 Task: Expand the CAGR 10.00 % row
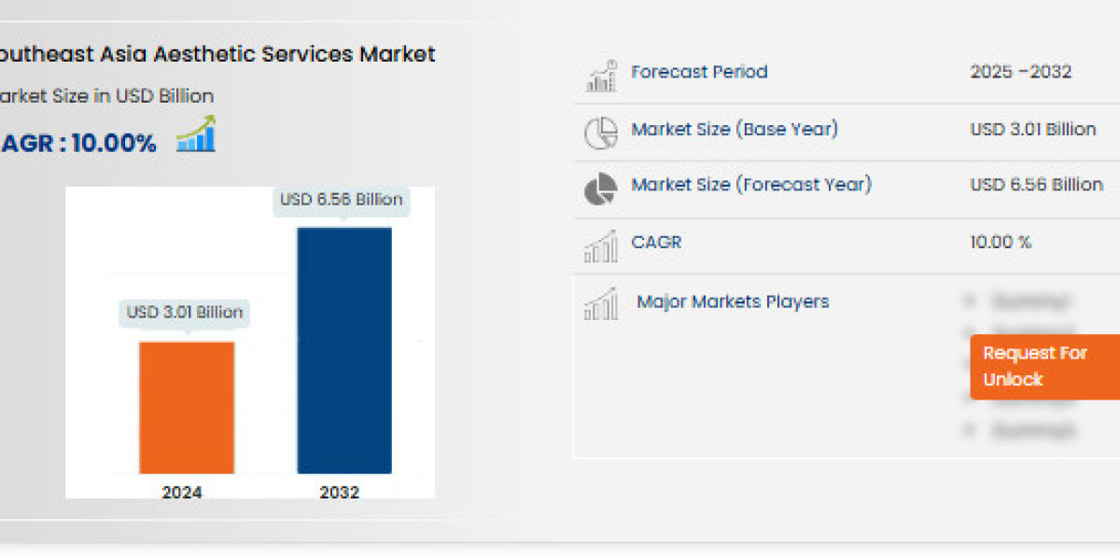pyautogui.click(x=840, y=243)
